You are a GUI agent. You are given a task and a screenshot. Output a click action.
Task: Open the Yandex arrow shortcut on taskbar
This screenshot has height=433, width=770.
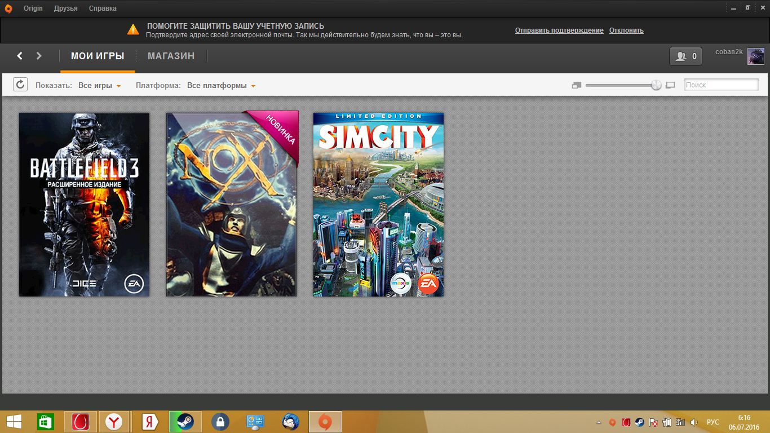coord(150,422)
